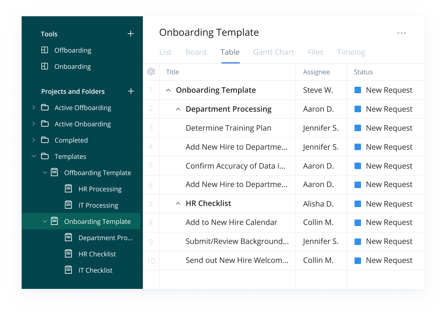Collapse the Onboarding Template chevron in sidebar
Screen dimensions: 446x316
tap(45, 221)
